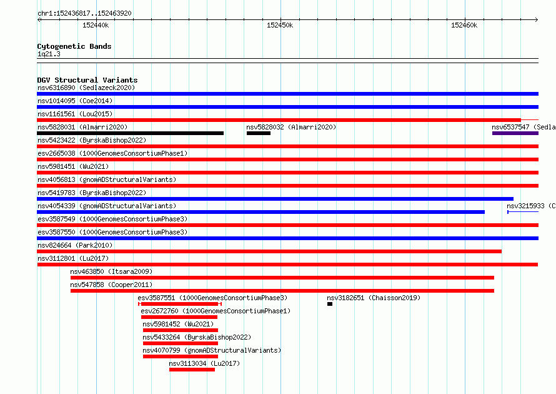Open nsv5828032 (Almarri2020) variant label
This screenshot has height=394, width=556.
pos(291,127)
